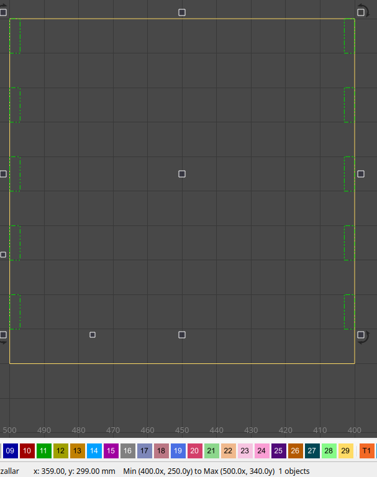Select layer color 10 dark red swatch
Viewport: 377px width, 477px height.
pos(27,450)
